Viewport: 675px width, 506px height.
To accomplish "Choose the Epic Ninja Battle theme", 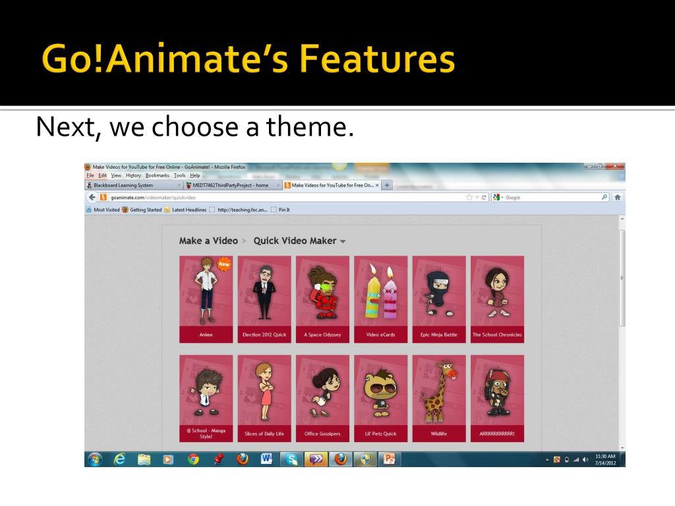I will pos(438,299).
